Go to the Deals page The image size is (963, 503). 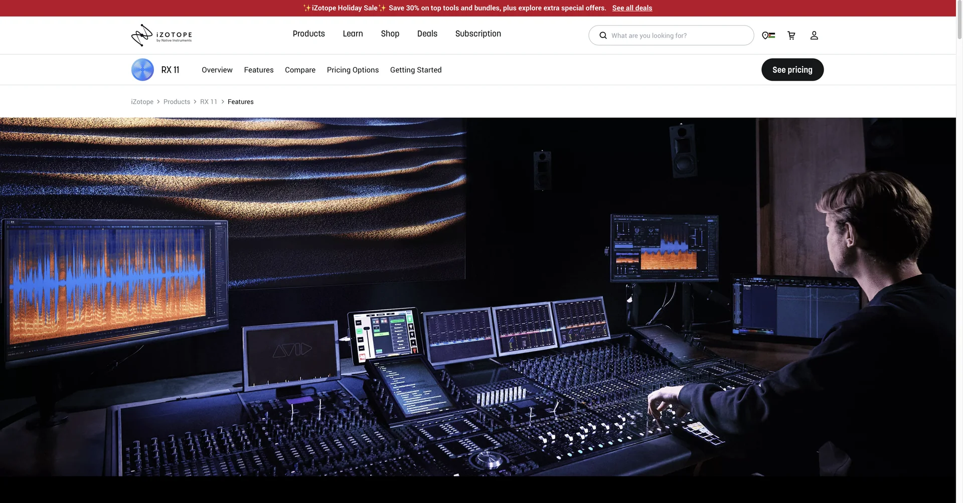click(427, 34)
